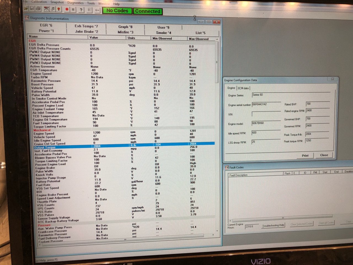The image size is (353, 265).
Task: Click the Close button in Engine Configuration
Action: 324,155
